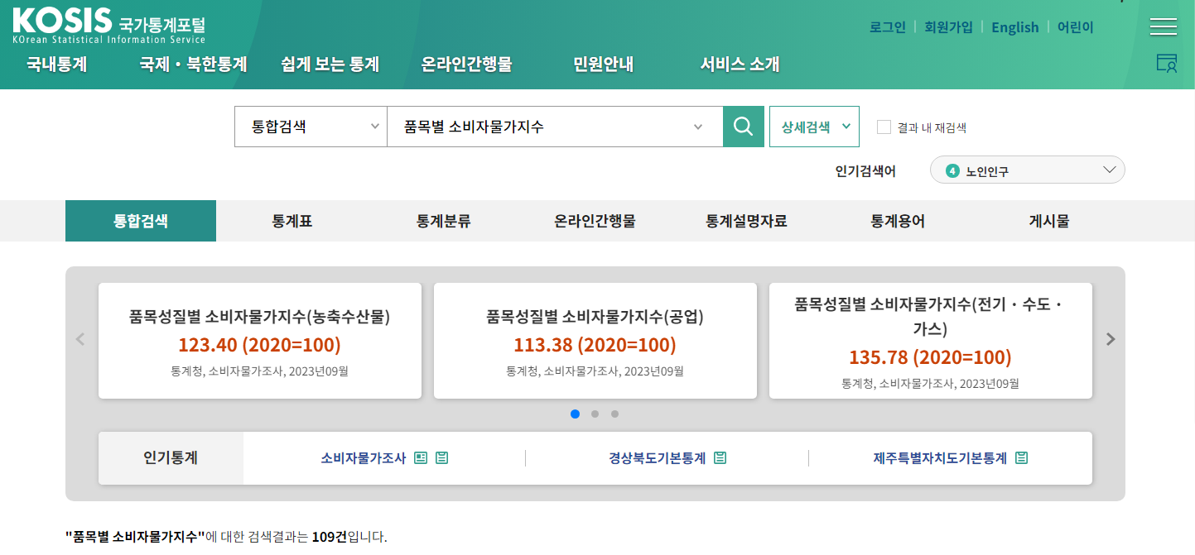Open the 소비자물가조사 popular statistics link

click(x=364, y=458)
